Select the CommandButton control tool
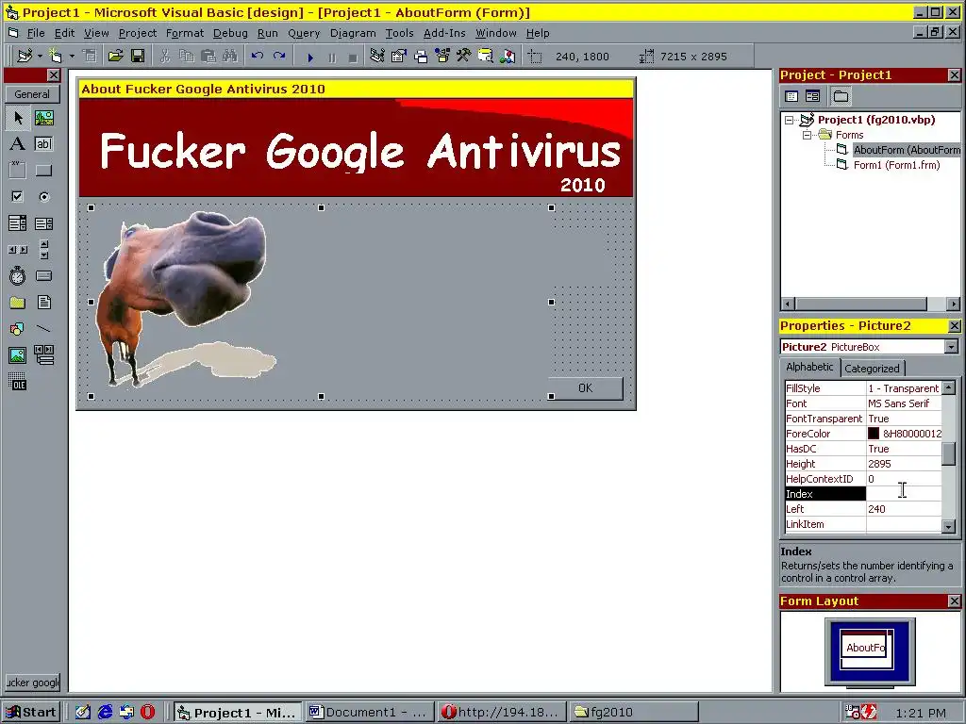 43,170
